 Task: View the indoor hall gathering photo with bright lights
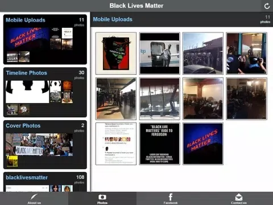pyautogui.click(x=203, y=99)
